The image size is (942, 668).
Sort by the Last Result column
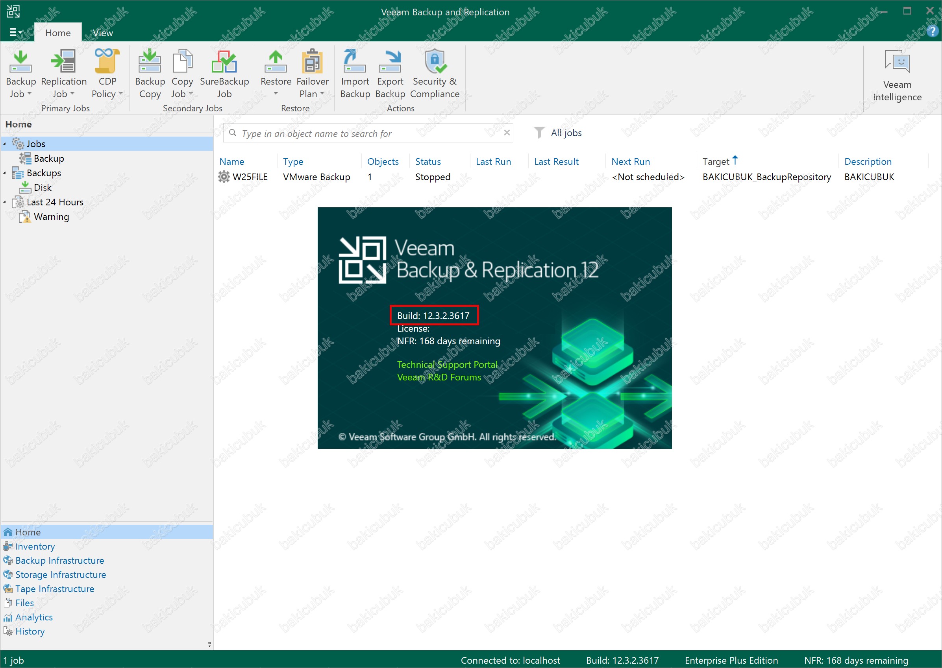[x=556, y=162]
